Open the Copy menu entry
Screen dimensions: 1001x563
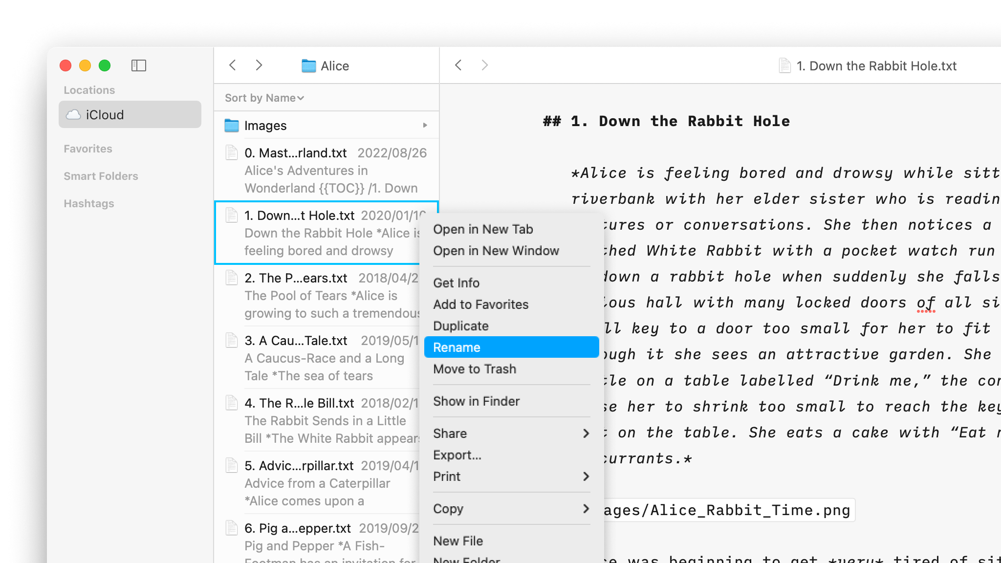coord(512,509)
